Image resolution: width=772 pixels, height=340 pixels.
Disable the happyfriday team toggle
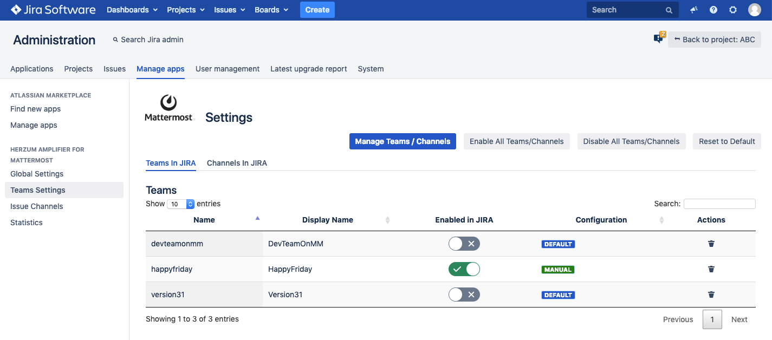[464, 269]
